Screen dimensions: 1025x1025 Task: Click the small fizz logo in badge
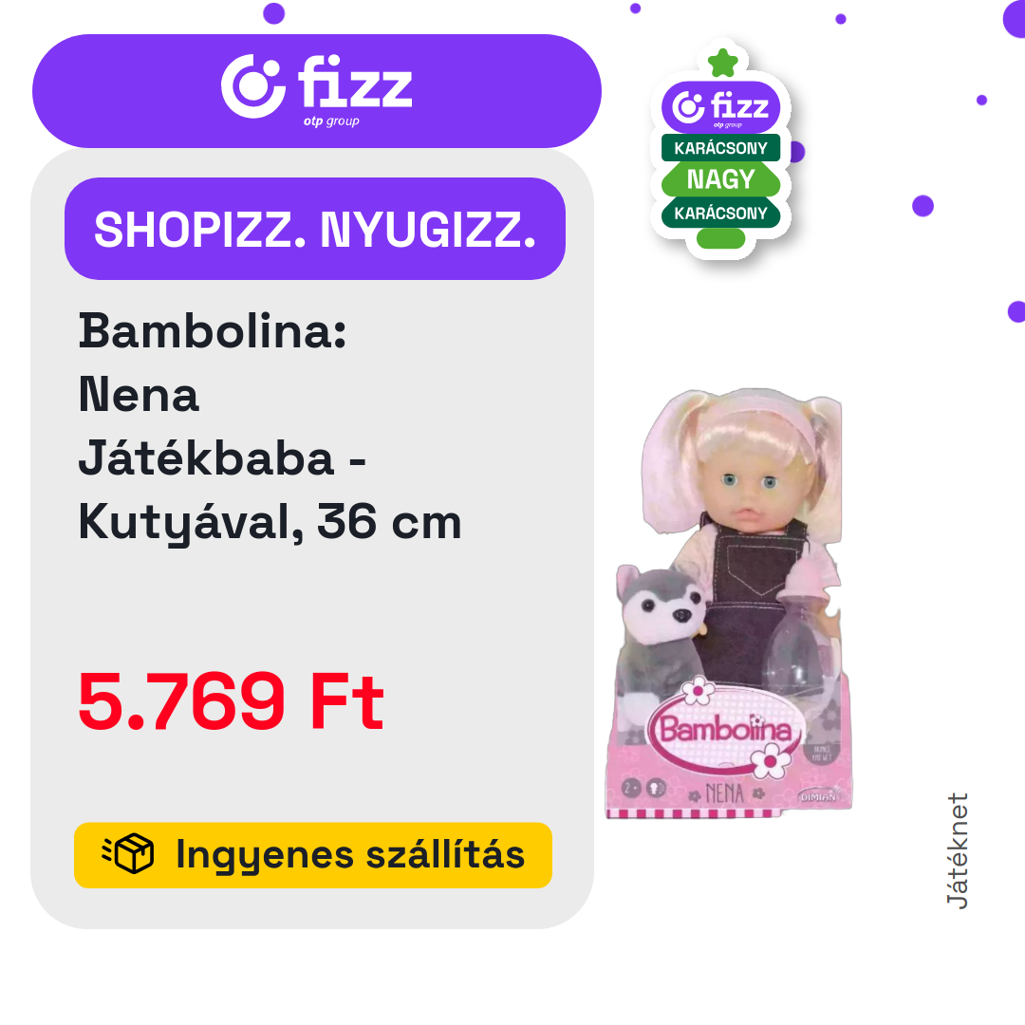pyautogui.click(x=720, y=107)
